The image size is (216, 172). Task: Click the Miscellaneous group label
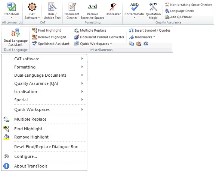(101, 50)
